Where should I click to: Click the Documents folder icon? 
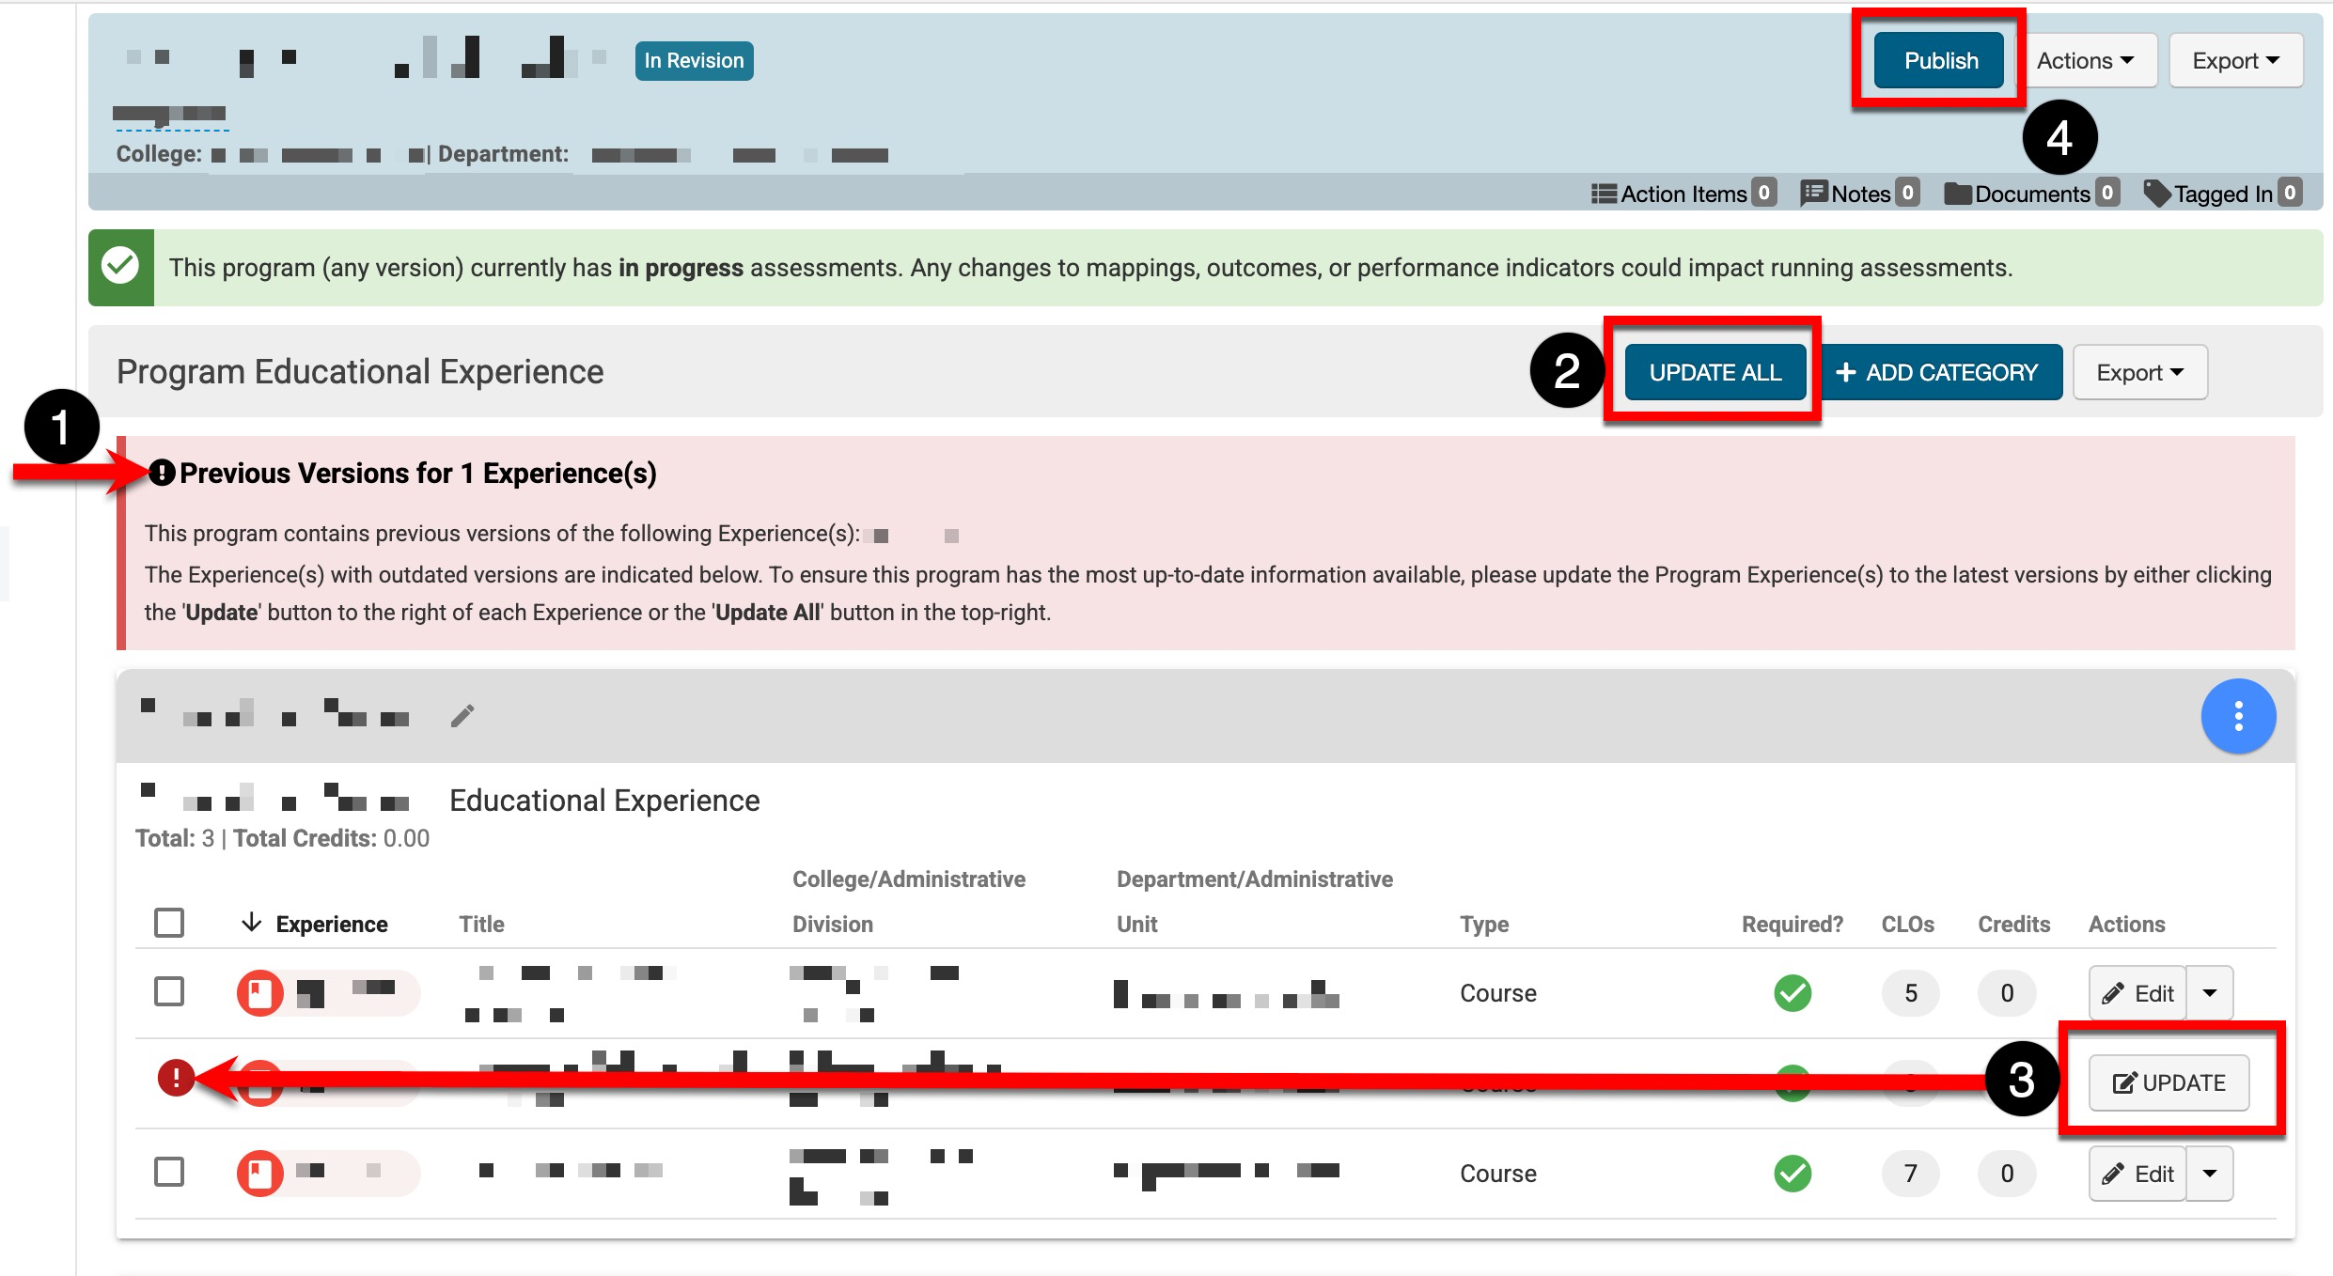(1958, 194)
